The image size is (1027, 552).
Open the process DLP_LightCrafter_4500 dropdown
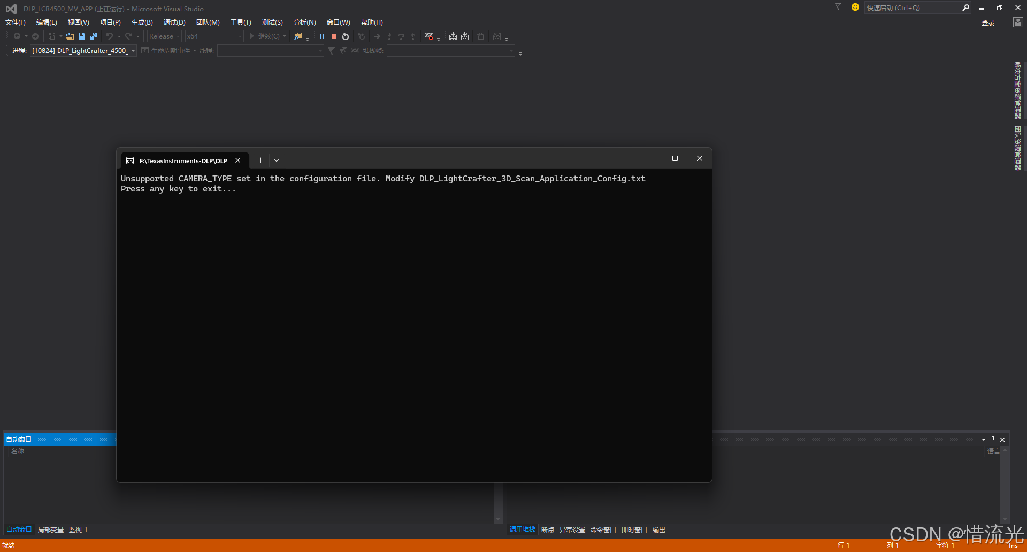(83, 51)
